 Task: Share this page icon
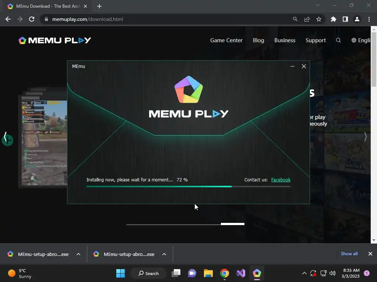point(307,19)
